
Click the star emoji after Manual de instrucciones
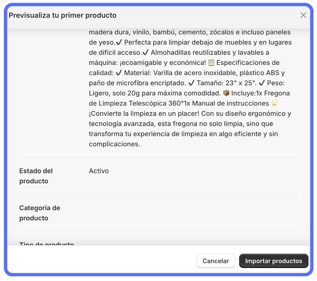click(x=275, y=103)
